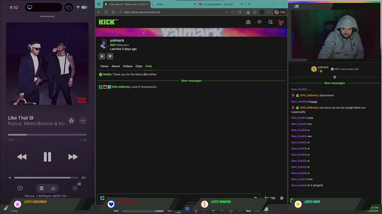The image size is (382, 214).
Task: Pause the song Like That
Action: (47, 157)
